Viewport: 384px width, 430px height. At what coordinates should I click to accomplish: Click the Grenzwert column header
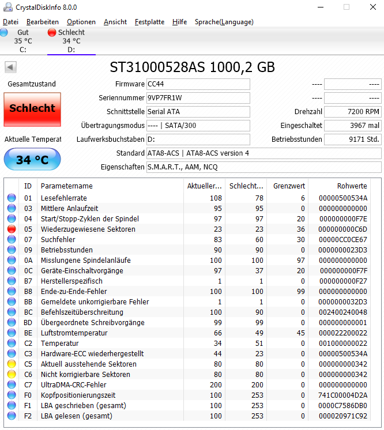click(288, 186)
